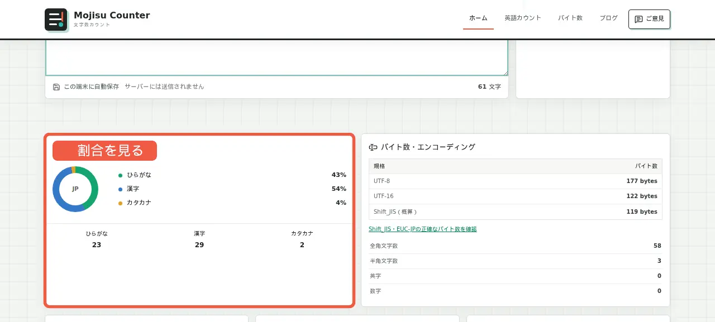715x322 pixels.
Task: Open the ホーム tab
Action: [478, 18]
